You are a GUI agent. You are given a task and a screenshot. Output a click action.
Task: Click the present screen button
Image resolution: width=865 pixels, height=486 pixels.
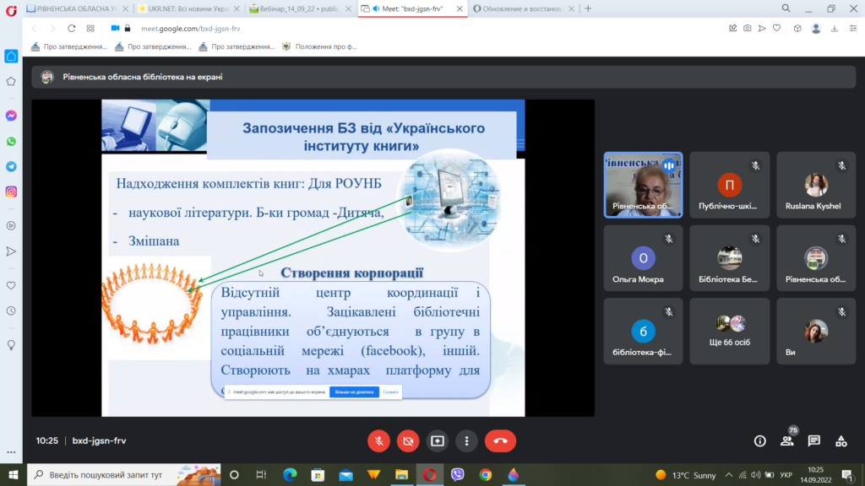[x=438, y=440]
